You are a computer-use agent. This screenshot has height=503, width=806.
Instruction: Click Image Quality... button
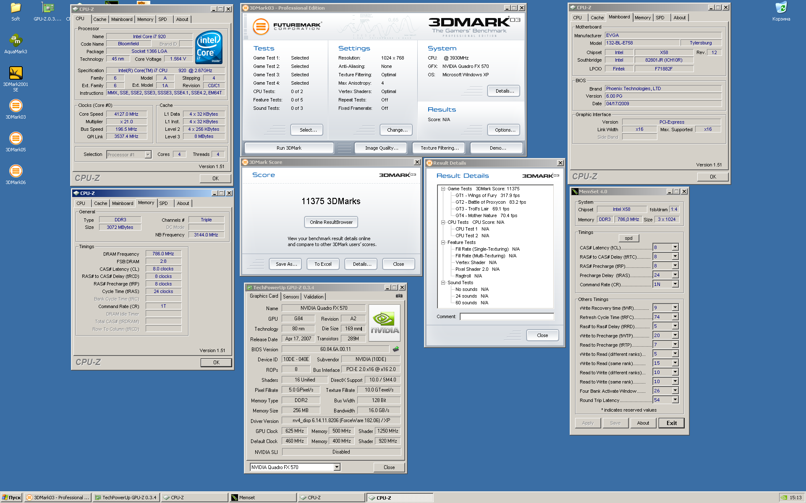(382, 148)
